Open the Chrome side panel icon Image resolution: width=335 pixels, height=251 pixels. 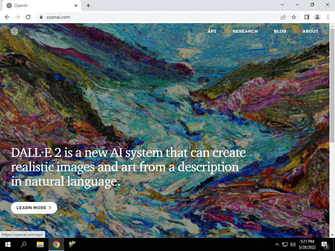pyautogui.click(x=307, y=17)
